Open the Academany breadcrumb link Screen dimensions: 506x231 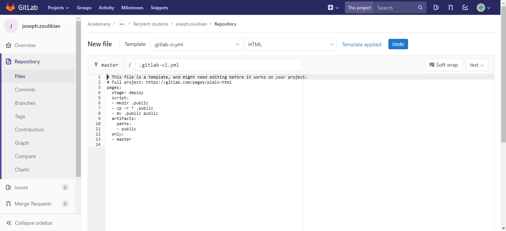click(x=99, y=24)
